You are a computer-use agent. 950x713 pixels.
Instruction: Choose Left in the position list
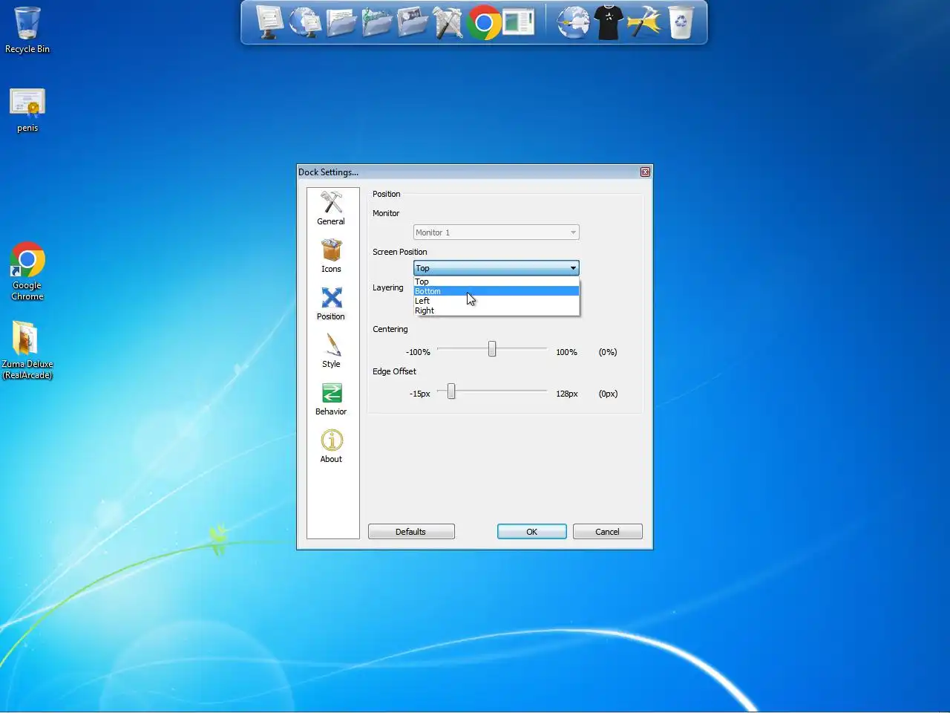click(x=496, y=301)
